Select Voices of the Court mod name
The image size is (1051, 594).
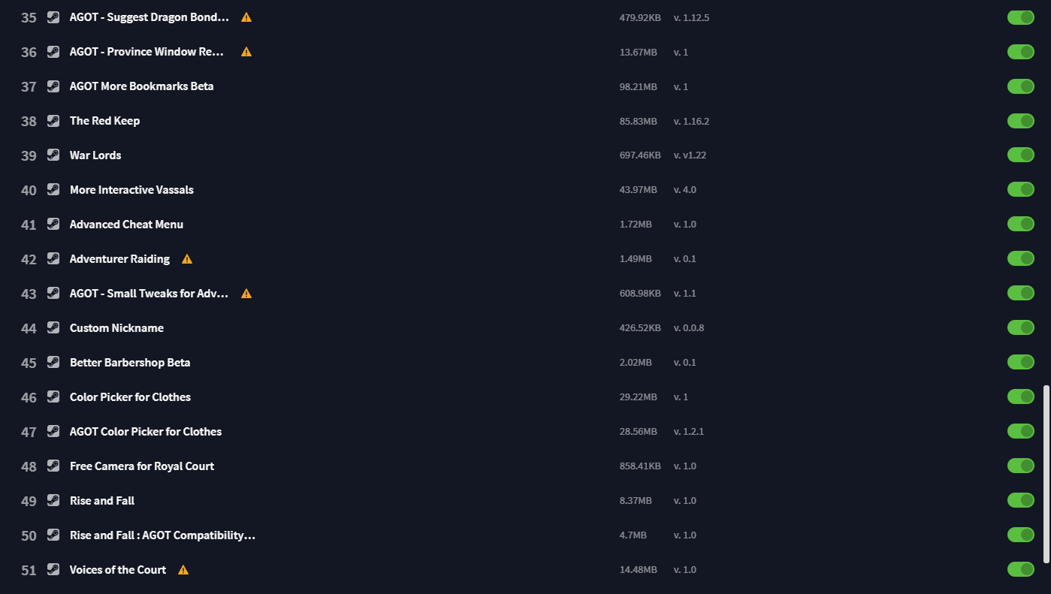point(118,569)
